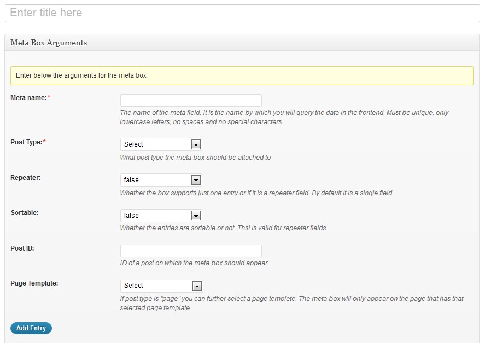Image resolution: width=485 pixels, height=343 pixels.
Task: Click the "Page Template:" label
Action: (x=34, y=283)
